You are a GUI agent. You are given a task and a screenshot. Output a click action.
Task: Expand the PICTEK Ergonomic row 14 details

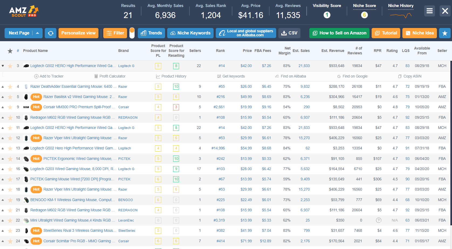[3, 159]
